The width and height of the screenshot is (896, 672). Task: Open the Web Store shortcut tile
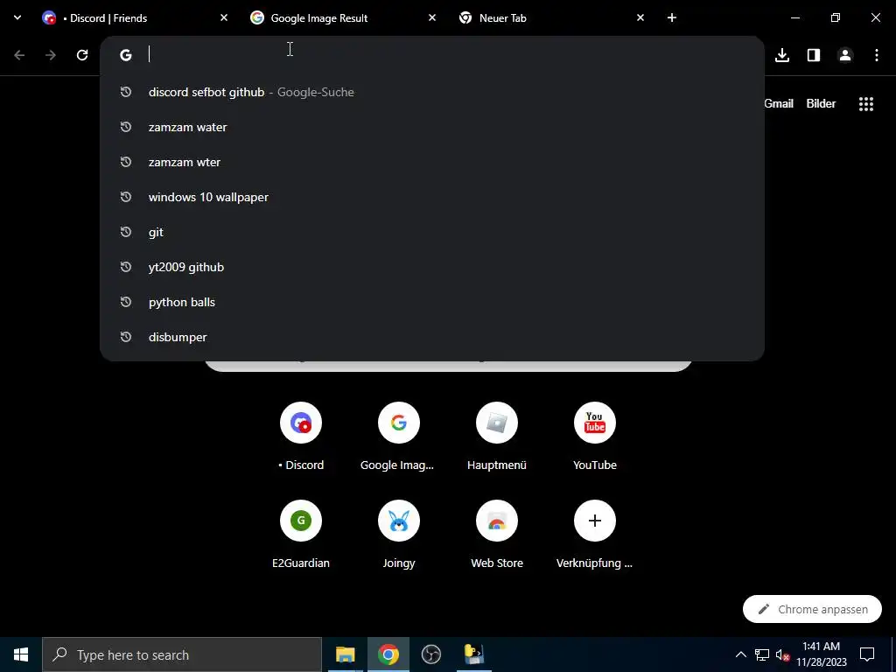[497, 535]
